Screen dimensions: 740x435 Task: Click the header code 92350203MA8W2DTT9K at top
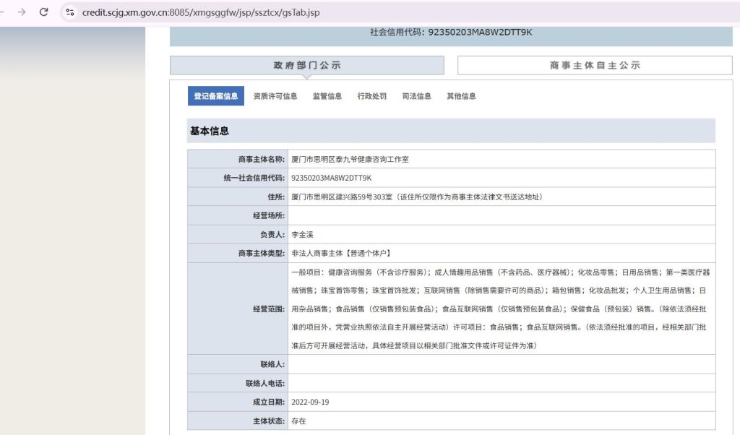tap(480, 33)
